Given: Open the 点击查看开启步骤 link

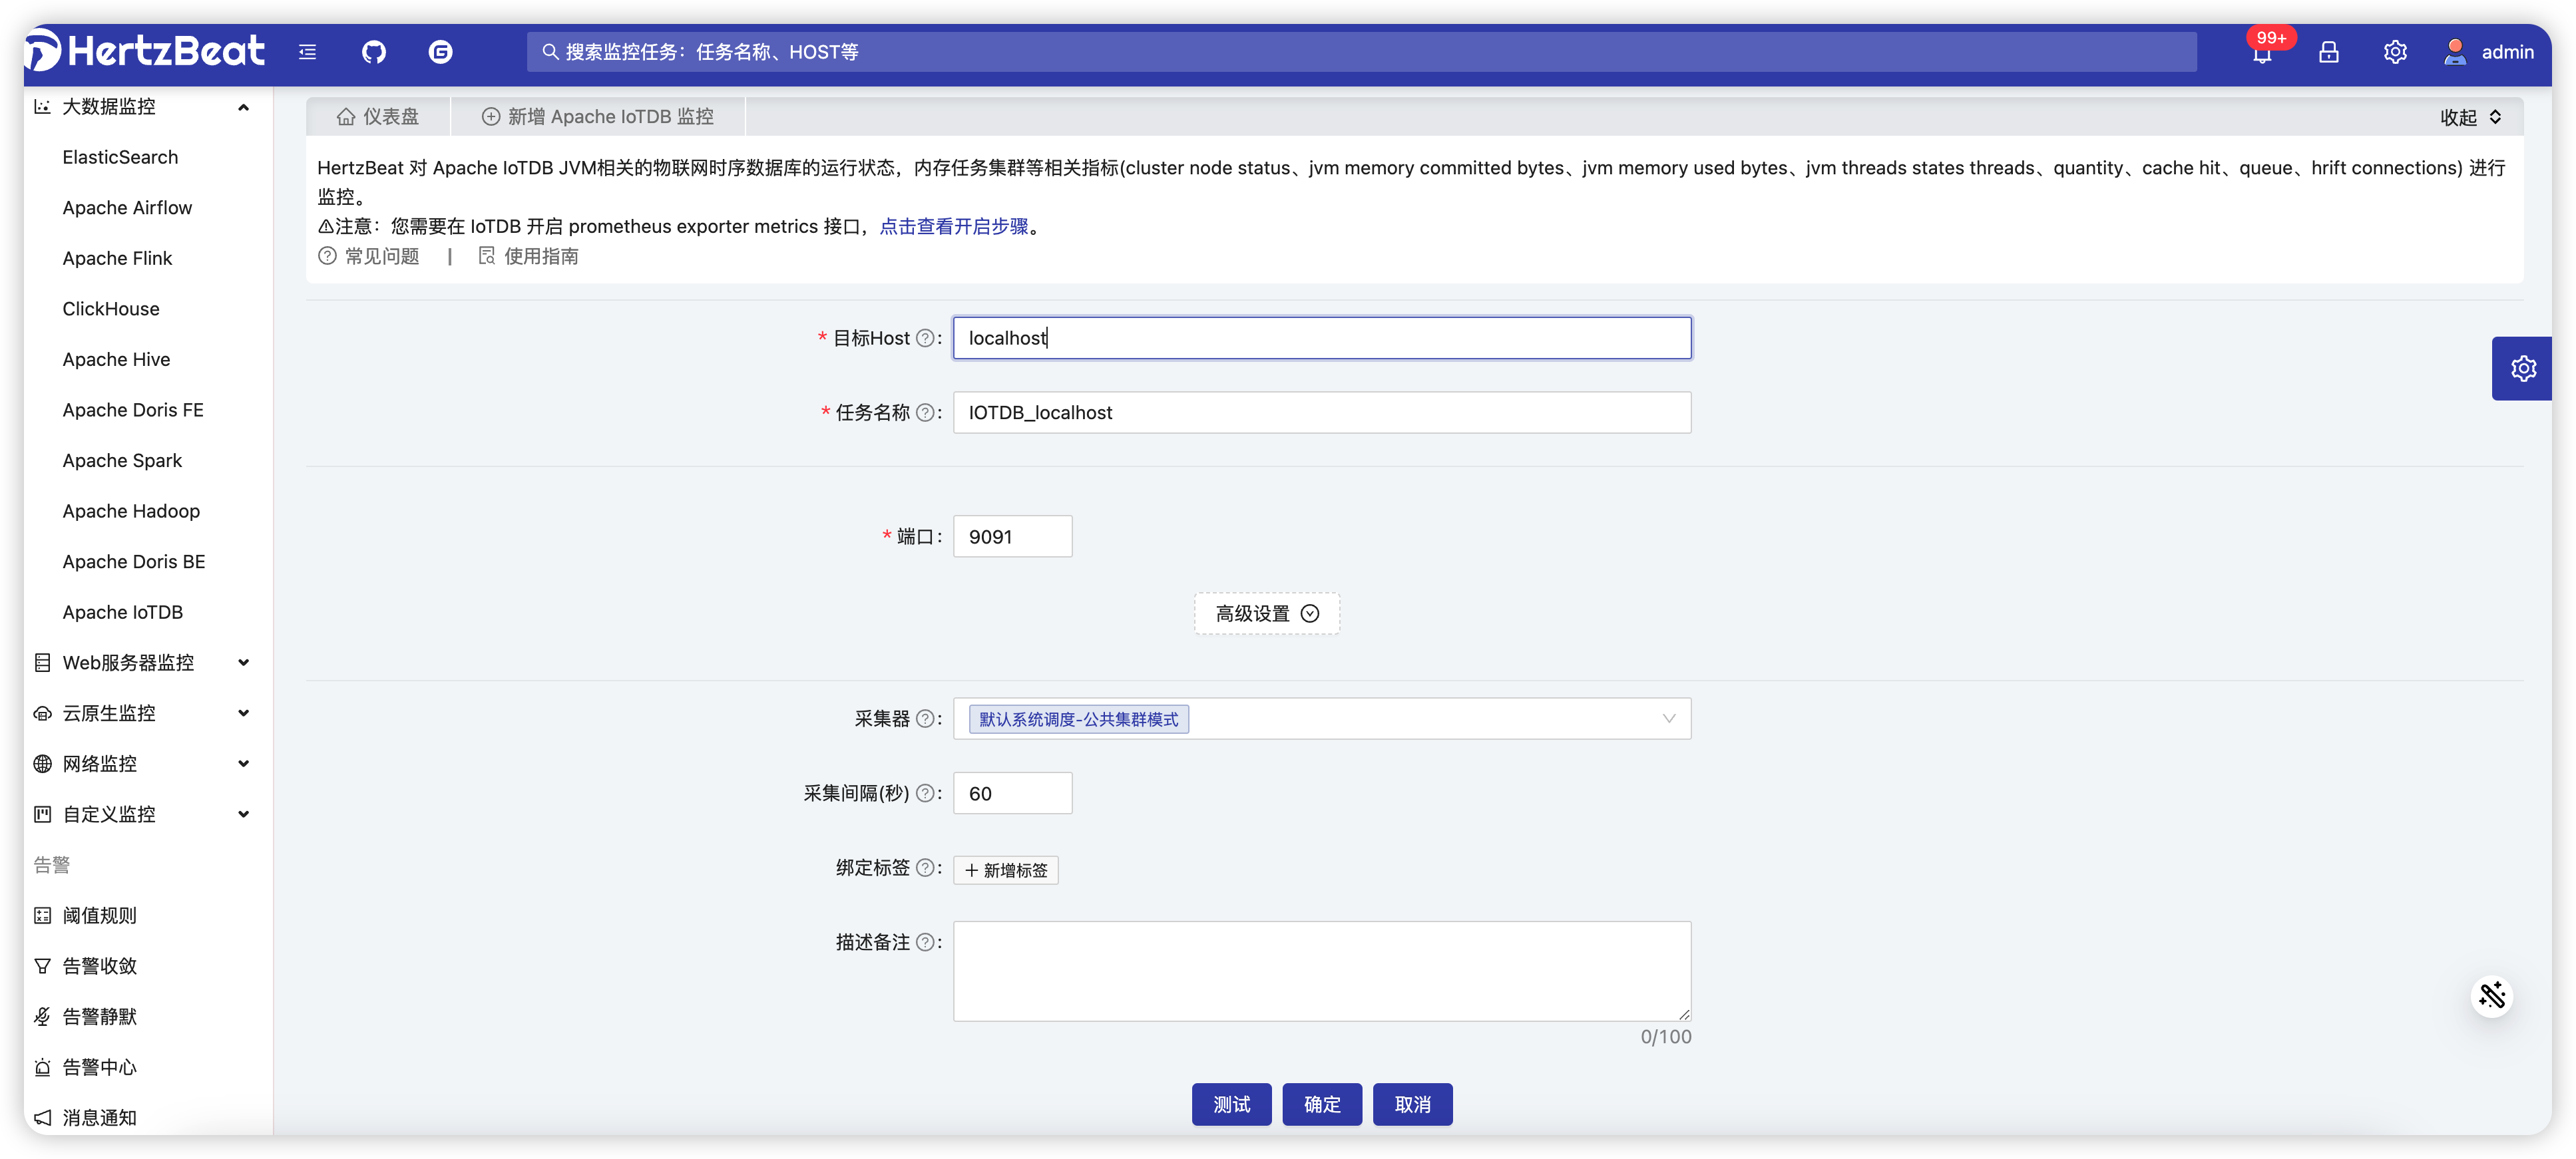Looking at the screenshot, I should pos(953,227).
